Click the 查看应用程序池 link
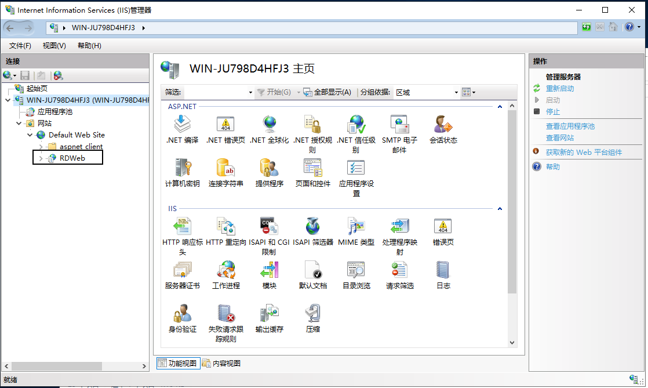The width and height of the screenshot is (648, 388). point(570,126)
